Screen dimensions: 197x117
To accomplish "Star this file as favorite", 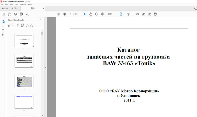I will coord(9,14).
